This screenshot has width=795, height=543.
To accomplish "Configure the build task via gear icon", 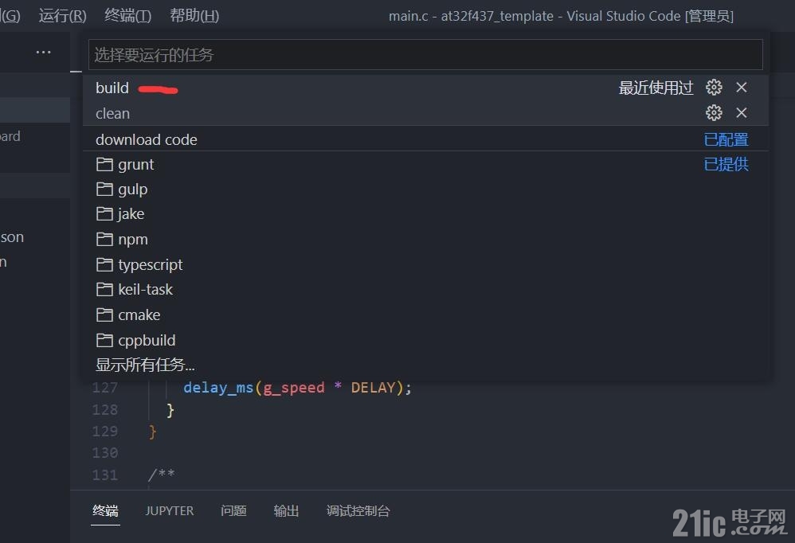I will point(714,88).
